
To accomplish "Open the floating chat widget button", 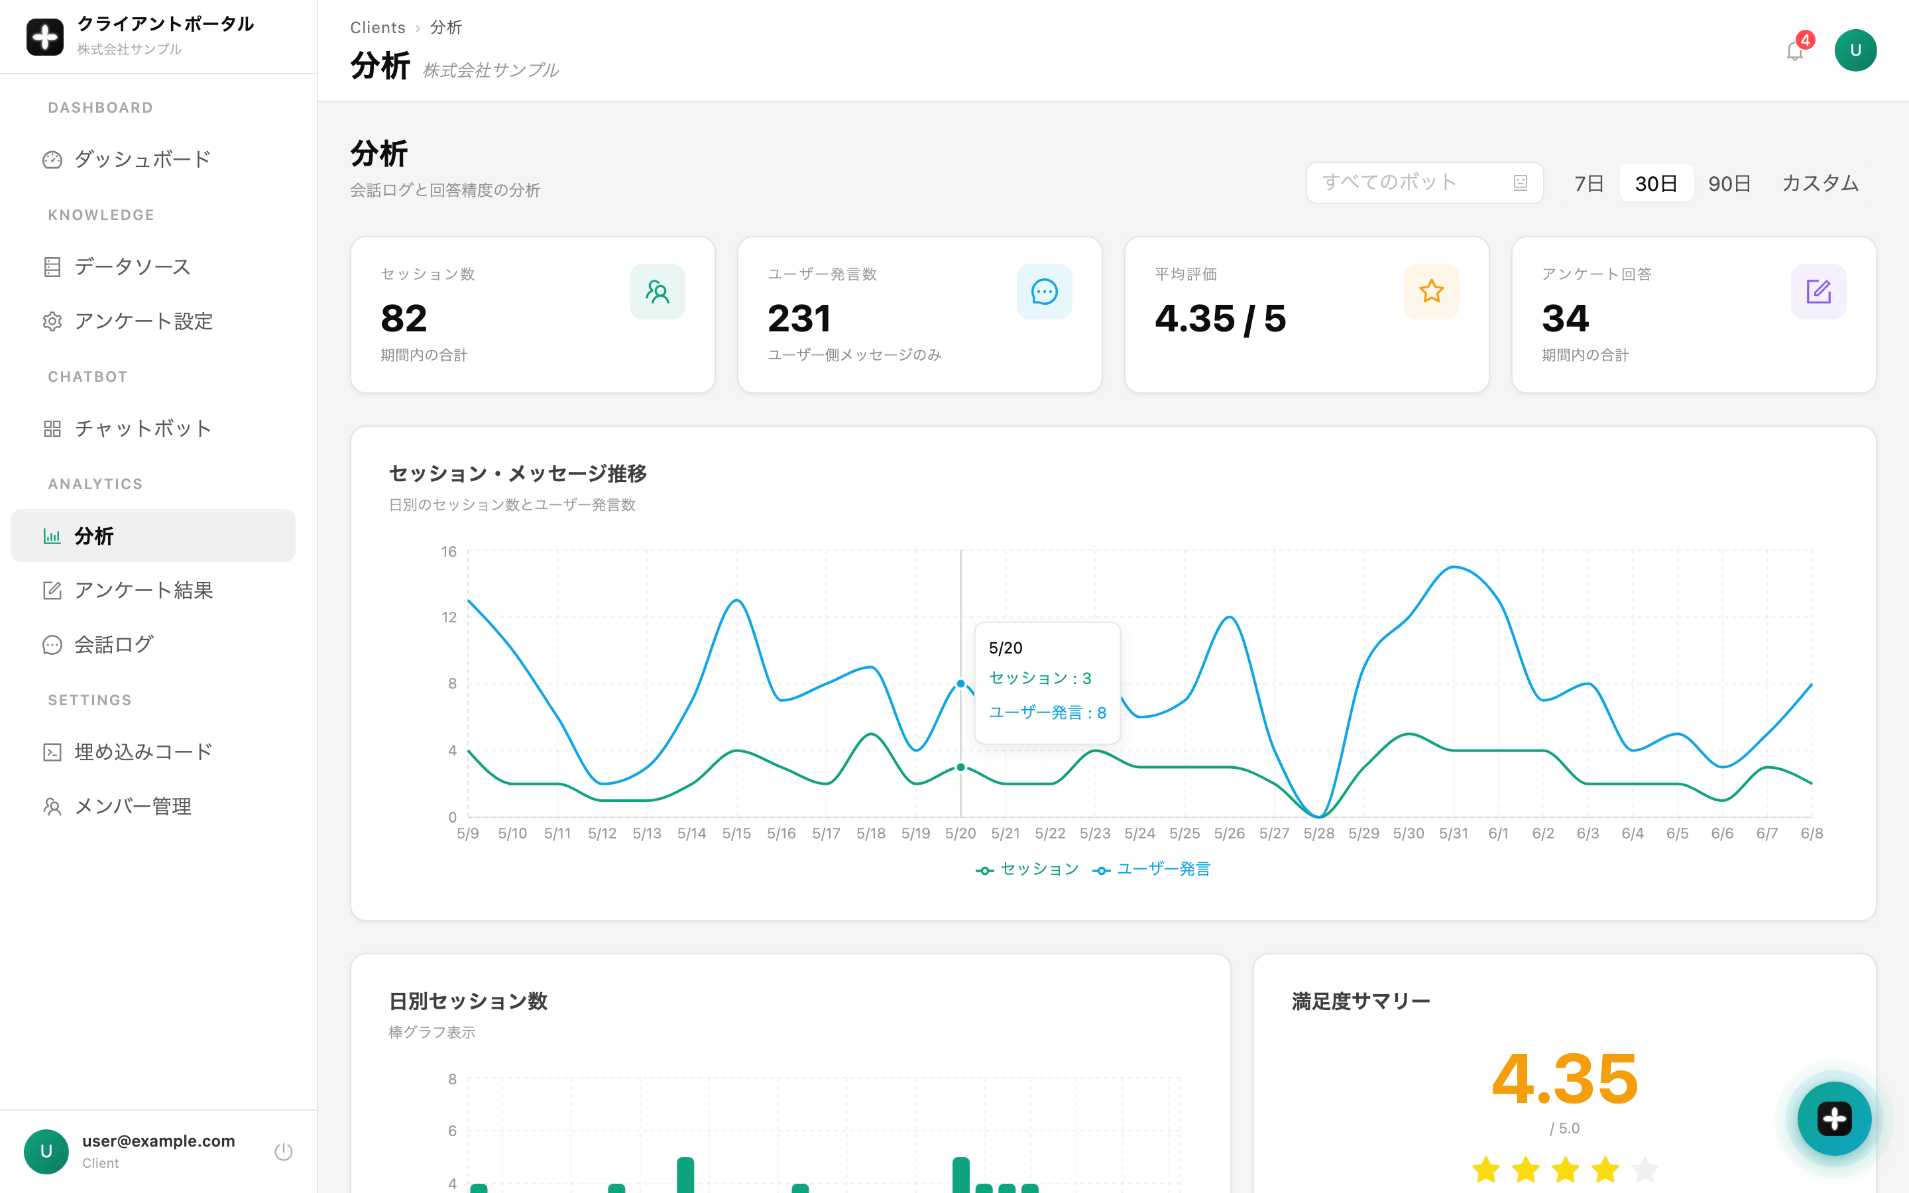I will [x=1834, y=1118].
